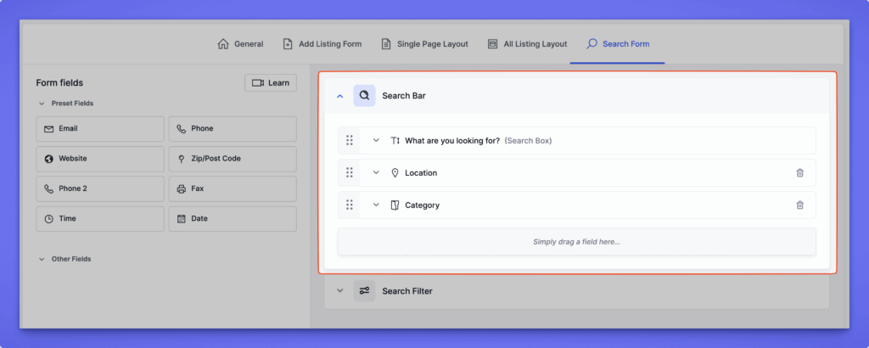Collapse the Search Bar section chevron

point(340,96)
